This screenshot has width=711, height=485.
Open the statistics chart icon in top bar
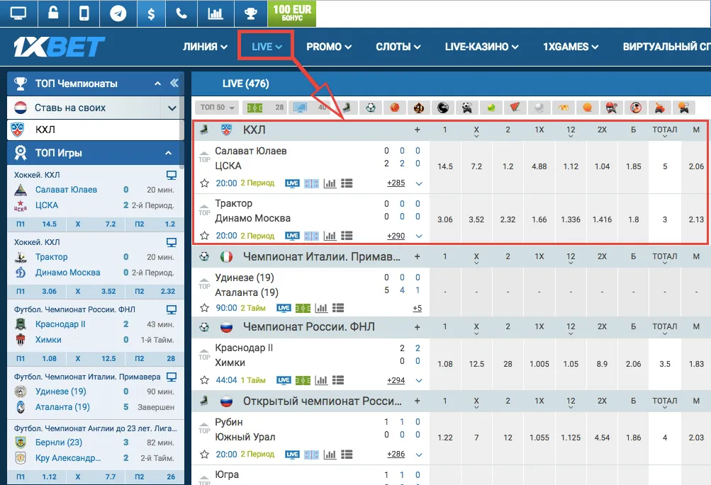point(215,13)
